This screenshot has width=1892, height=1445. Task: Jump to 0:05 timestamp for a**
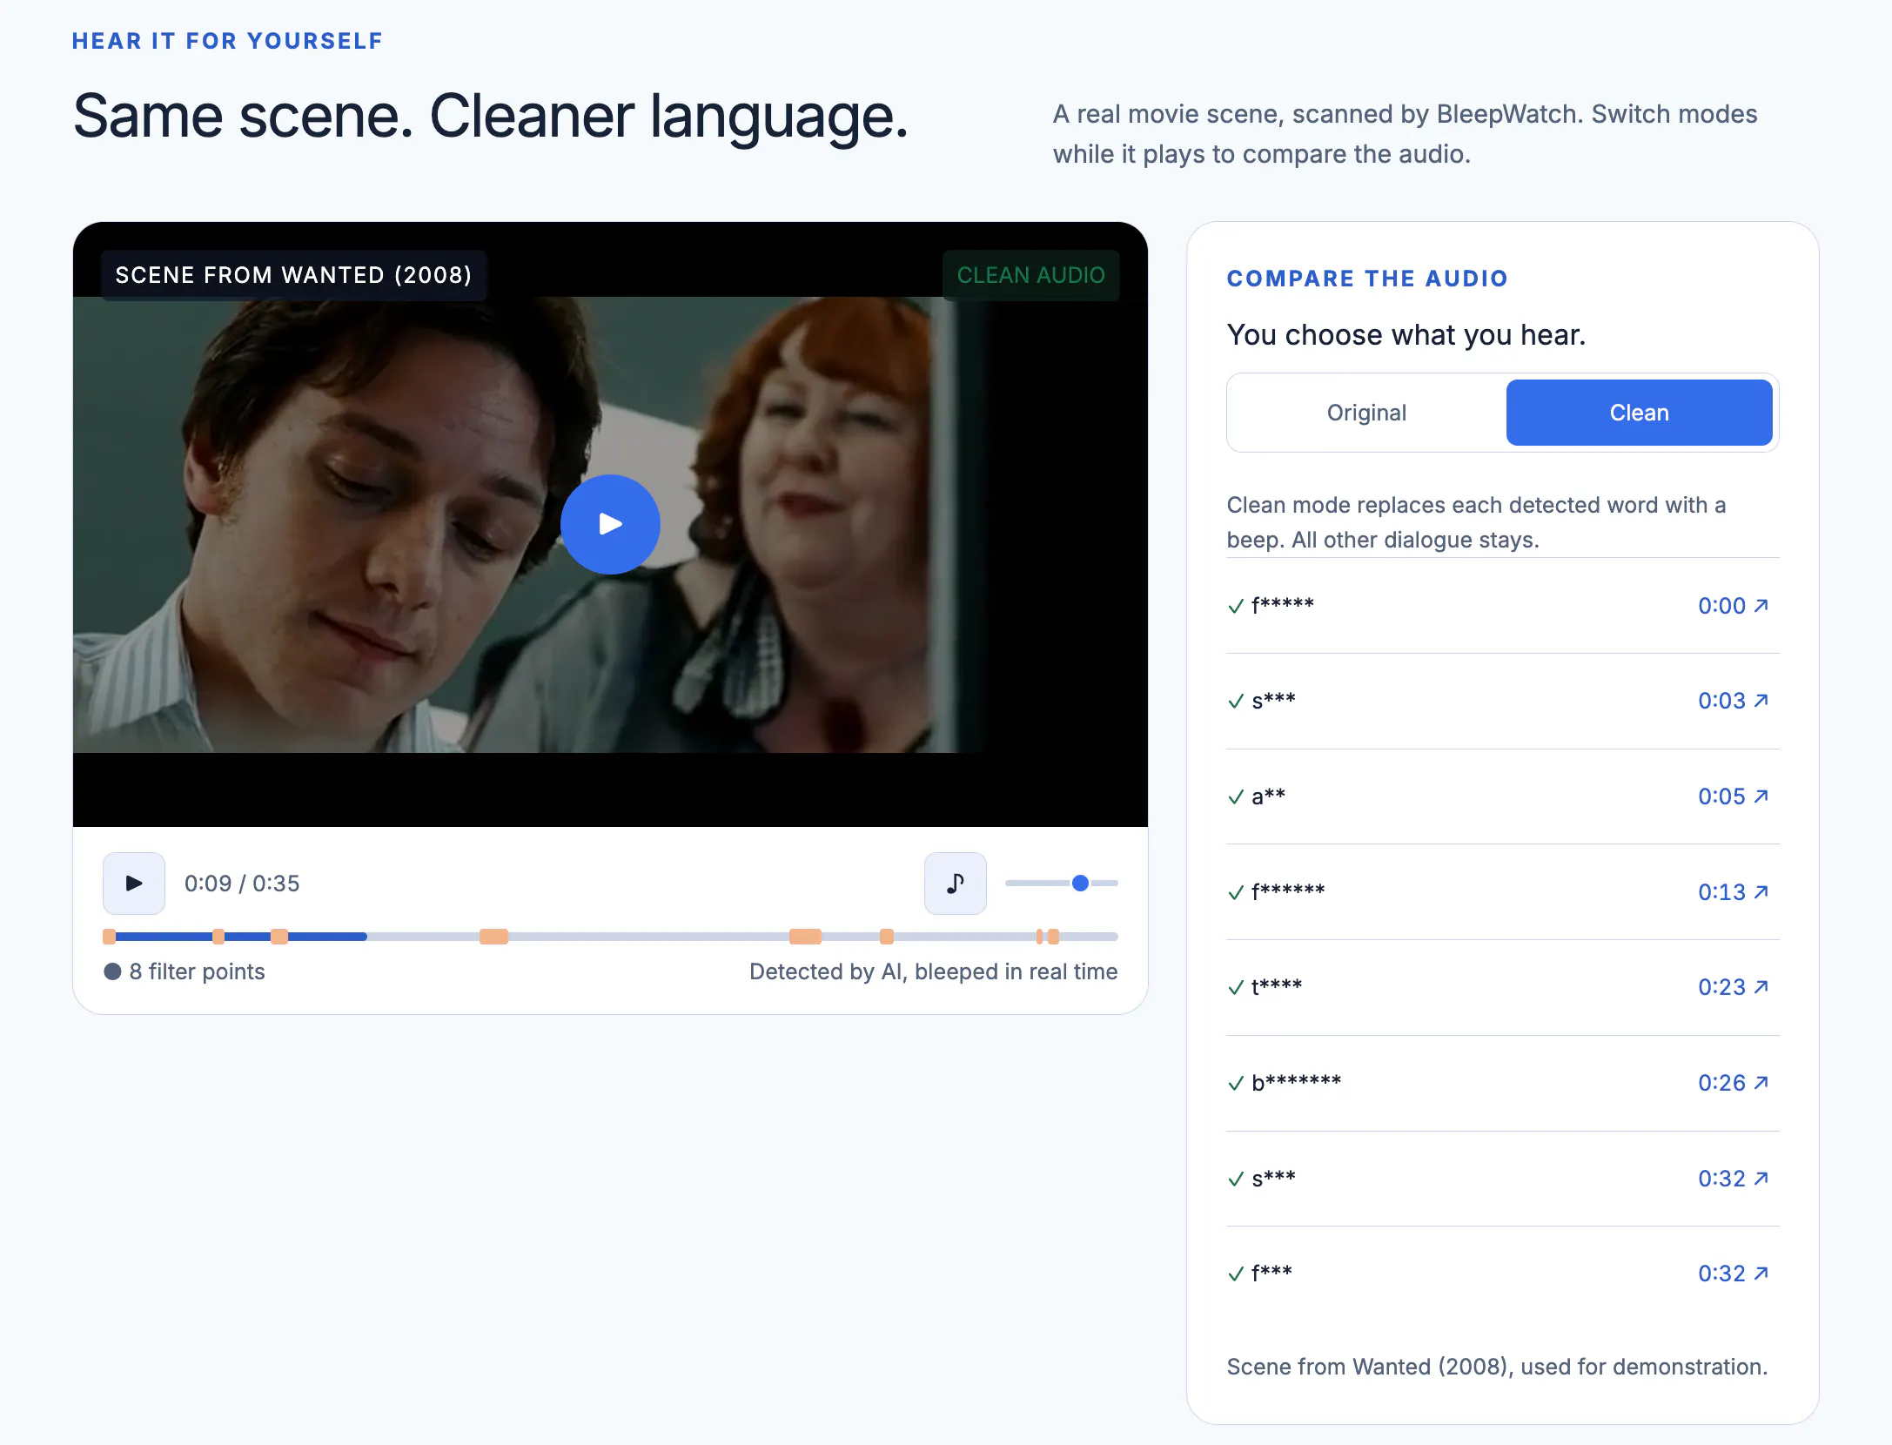(1733, 796)
